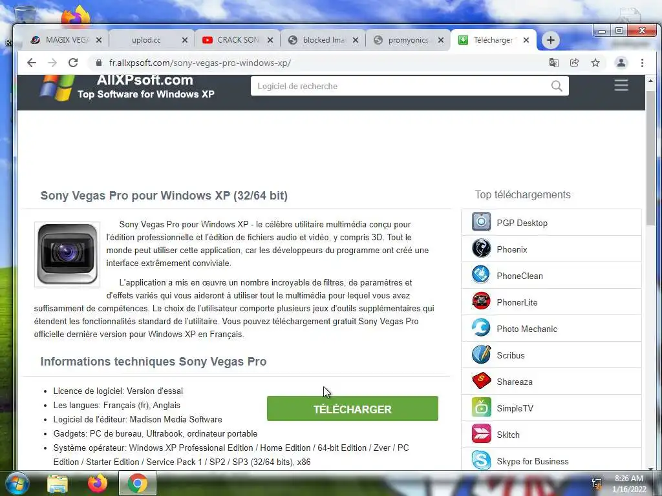
Task: Bookmark this page with the star icon
Action: click(x=595, y=63)
